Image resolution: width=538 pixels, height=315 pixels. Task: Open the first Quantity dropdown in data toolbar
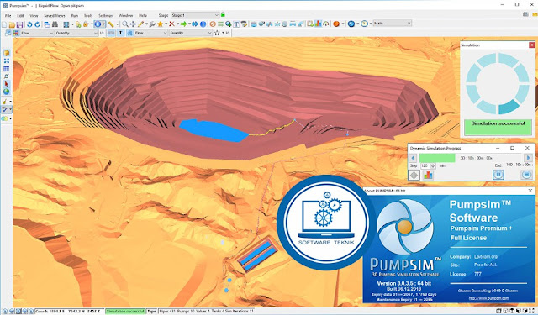[76, 34]
